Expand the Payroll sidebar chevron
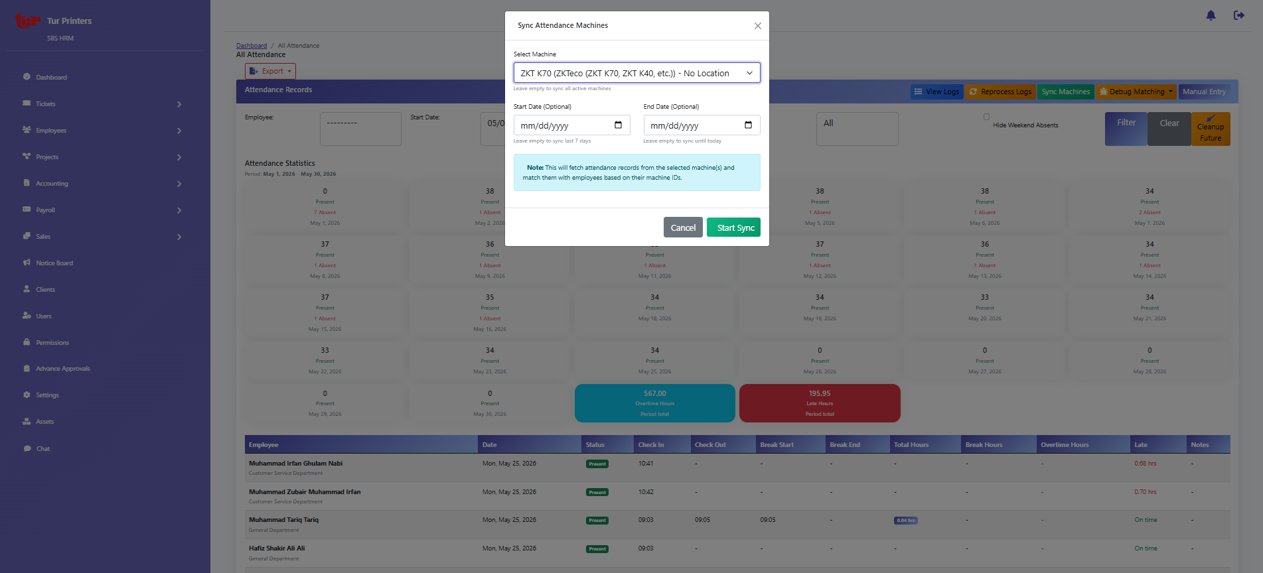This screenshot has width=1263, height=573. [179, 210]
